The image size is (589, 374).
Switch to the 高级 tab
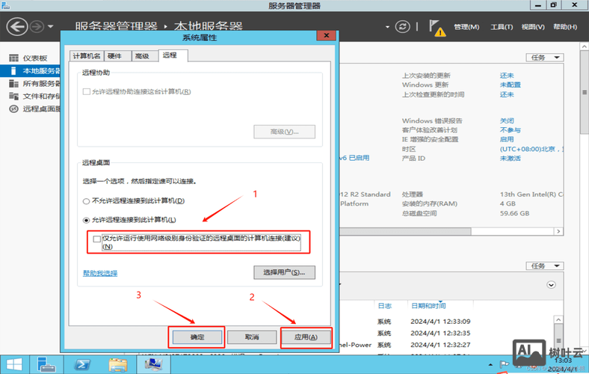144,56
